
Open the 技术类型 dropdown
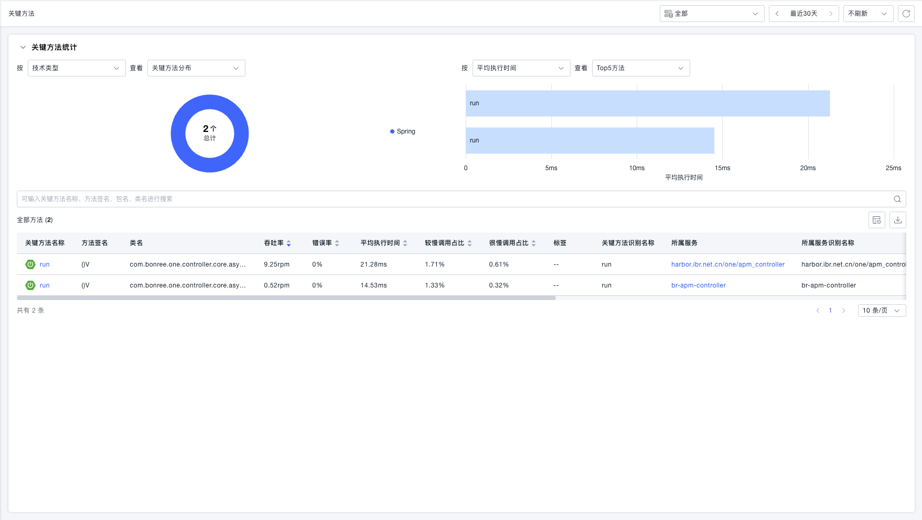(x=76, y=68)
